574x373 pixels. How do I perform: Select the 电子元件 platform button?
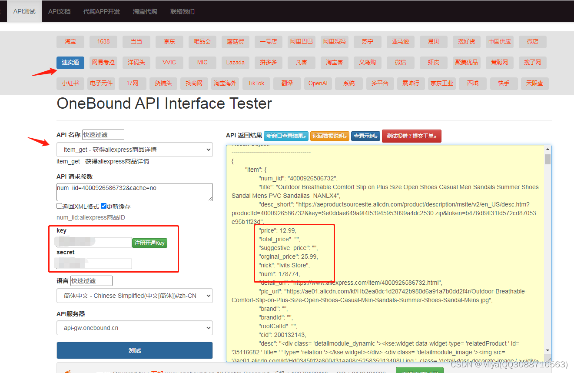coord(101,83)
